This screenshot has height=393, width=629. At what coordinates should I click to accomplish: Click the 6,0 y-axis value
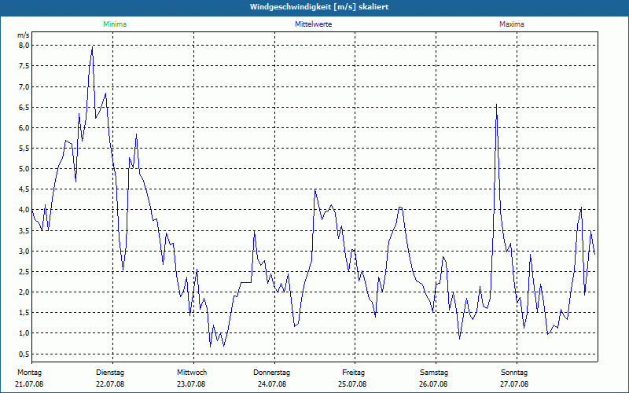(x=24, y=127)
